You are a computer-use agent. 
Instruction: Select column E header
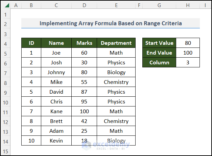[x=116, y=5]
